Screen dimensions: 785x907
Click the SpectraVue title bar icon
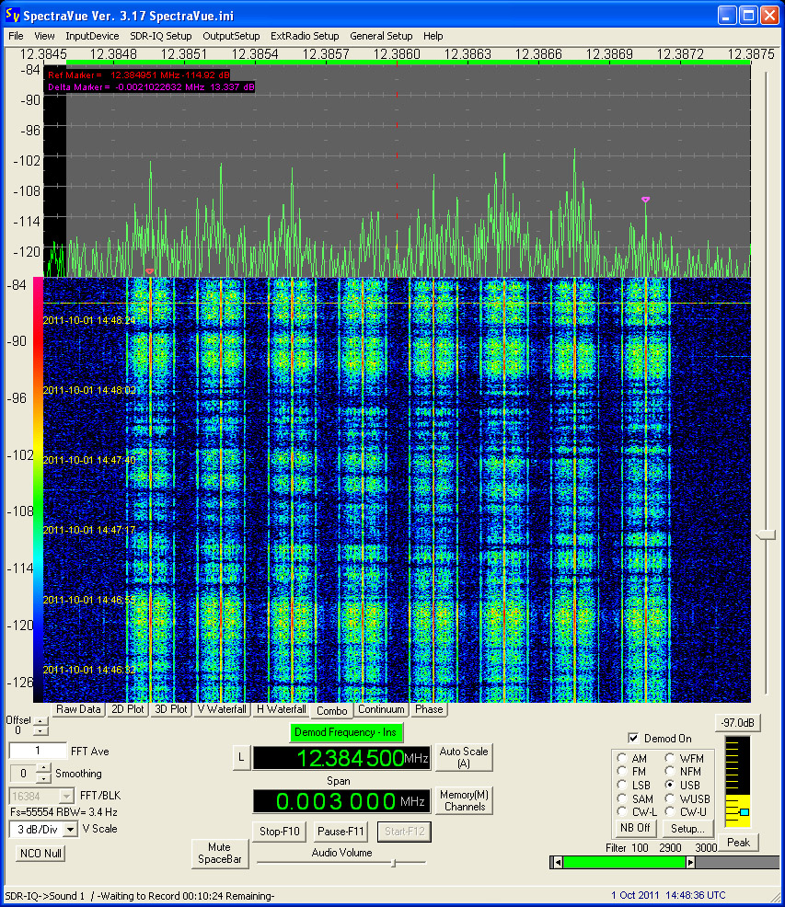pos(12,15)
